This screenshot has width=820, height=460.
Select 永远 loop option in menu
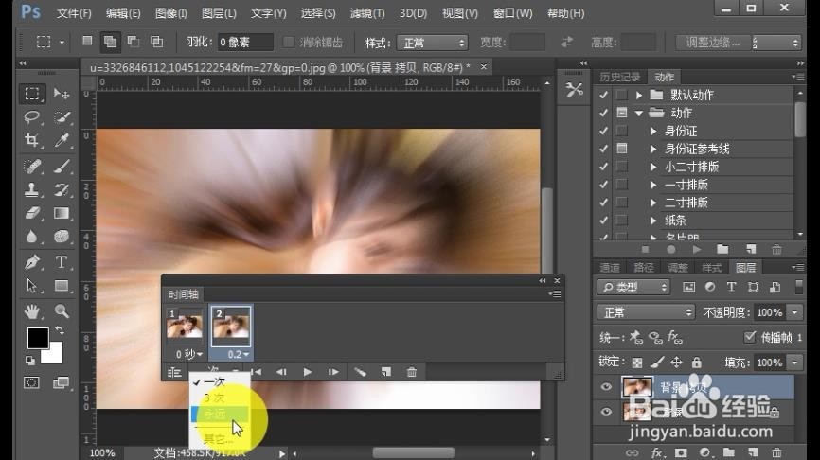[x=219, y=414]
